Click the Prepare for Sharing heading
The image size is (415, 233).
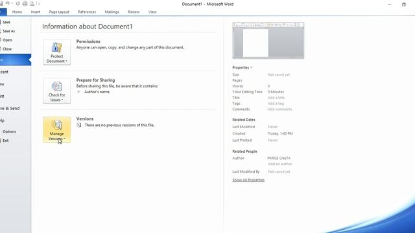tap(95, 80)
